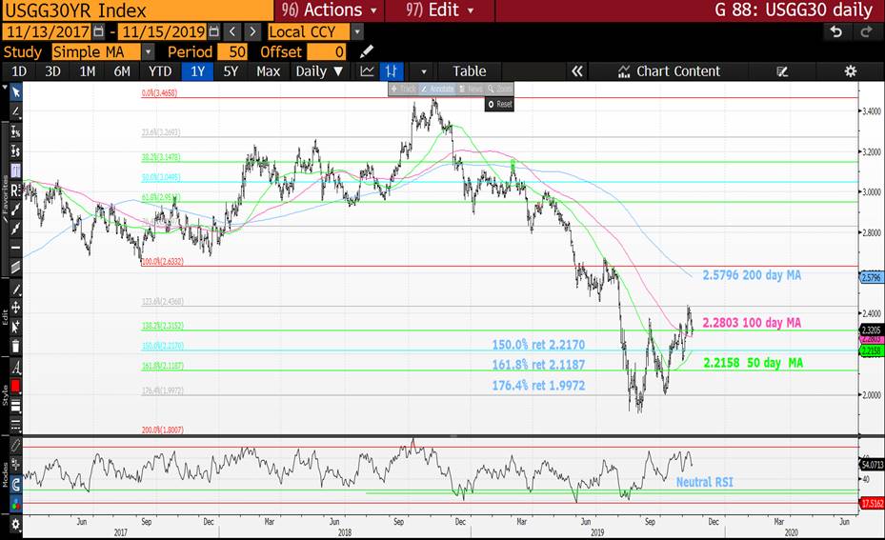Select the 5Y range tab
The height and width of the screenshot is (540, 885).
(x=231, y=71)
